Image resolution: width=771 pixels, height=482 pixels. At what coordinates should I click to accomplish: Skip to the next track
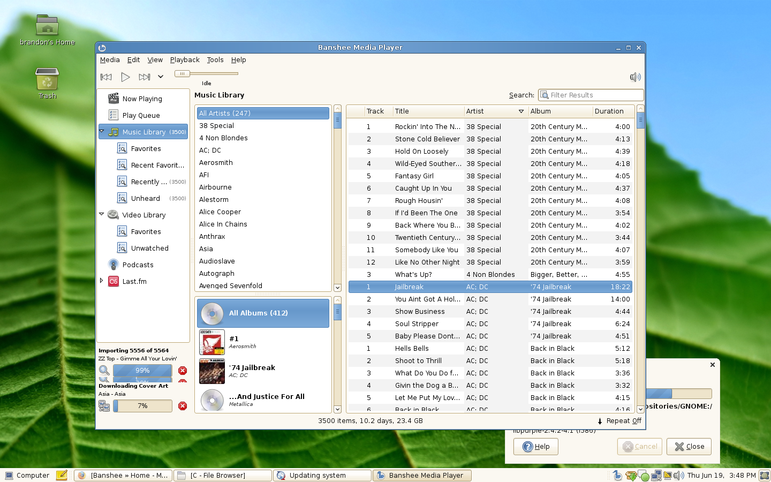pos(144,77)
